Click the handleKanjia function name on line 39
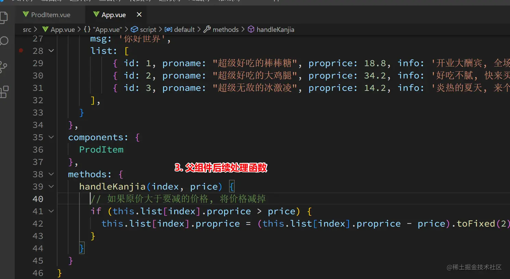 [x=112, y=186]
